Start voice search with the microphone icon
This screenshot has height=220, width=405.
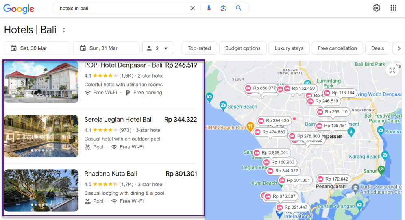click(209, 8)
